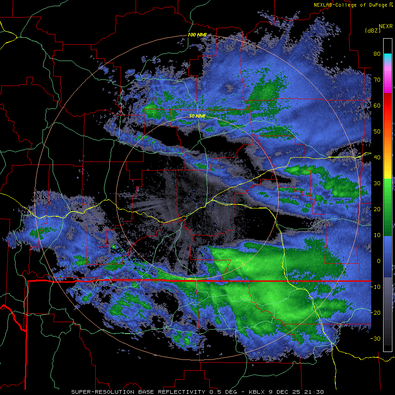Click the NEXR label above the color scale
The height and width of the screenshot is (395, 395).
[x=385, y=26]
